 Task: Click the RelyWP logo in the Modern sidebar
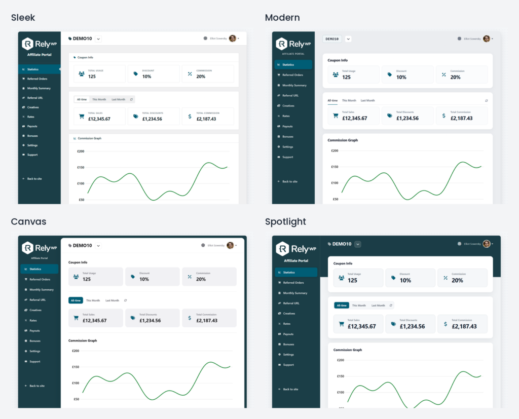pyautogui.click(x=293, y=44)
